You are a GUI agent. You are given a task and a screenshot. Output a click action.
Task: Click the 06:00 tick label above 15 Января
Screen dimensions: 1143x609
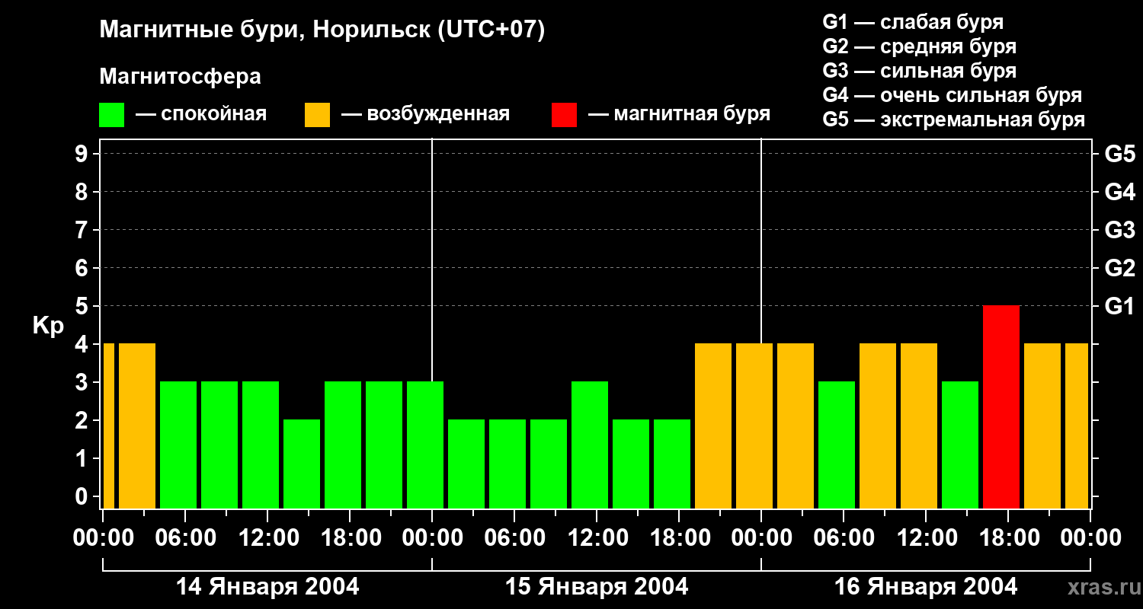[x=514, y=538]
